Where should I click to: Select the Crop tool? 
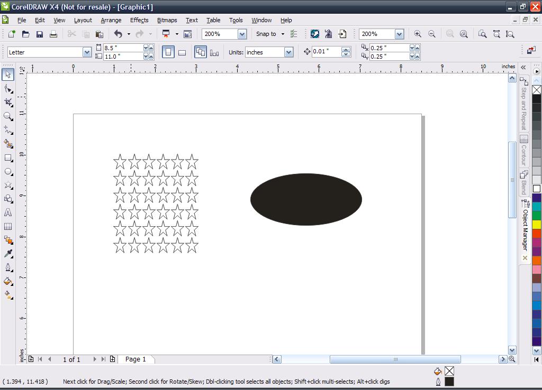[x=8, y=102]
